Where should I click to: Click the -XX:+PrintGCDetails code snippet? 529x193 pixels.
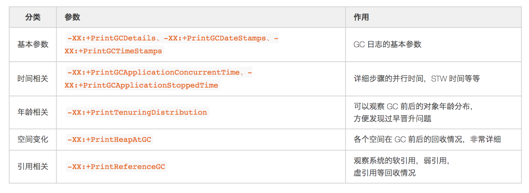click(111, 38)
